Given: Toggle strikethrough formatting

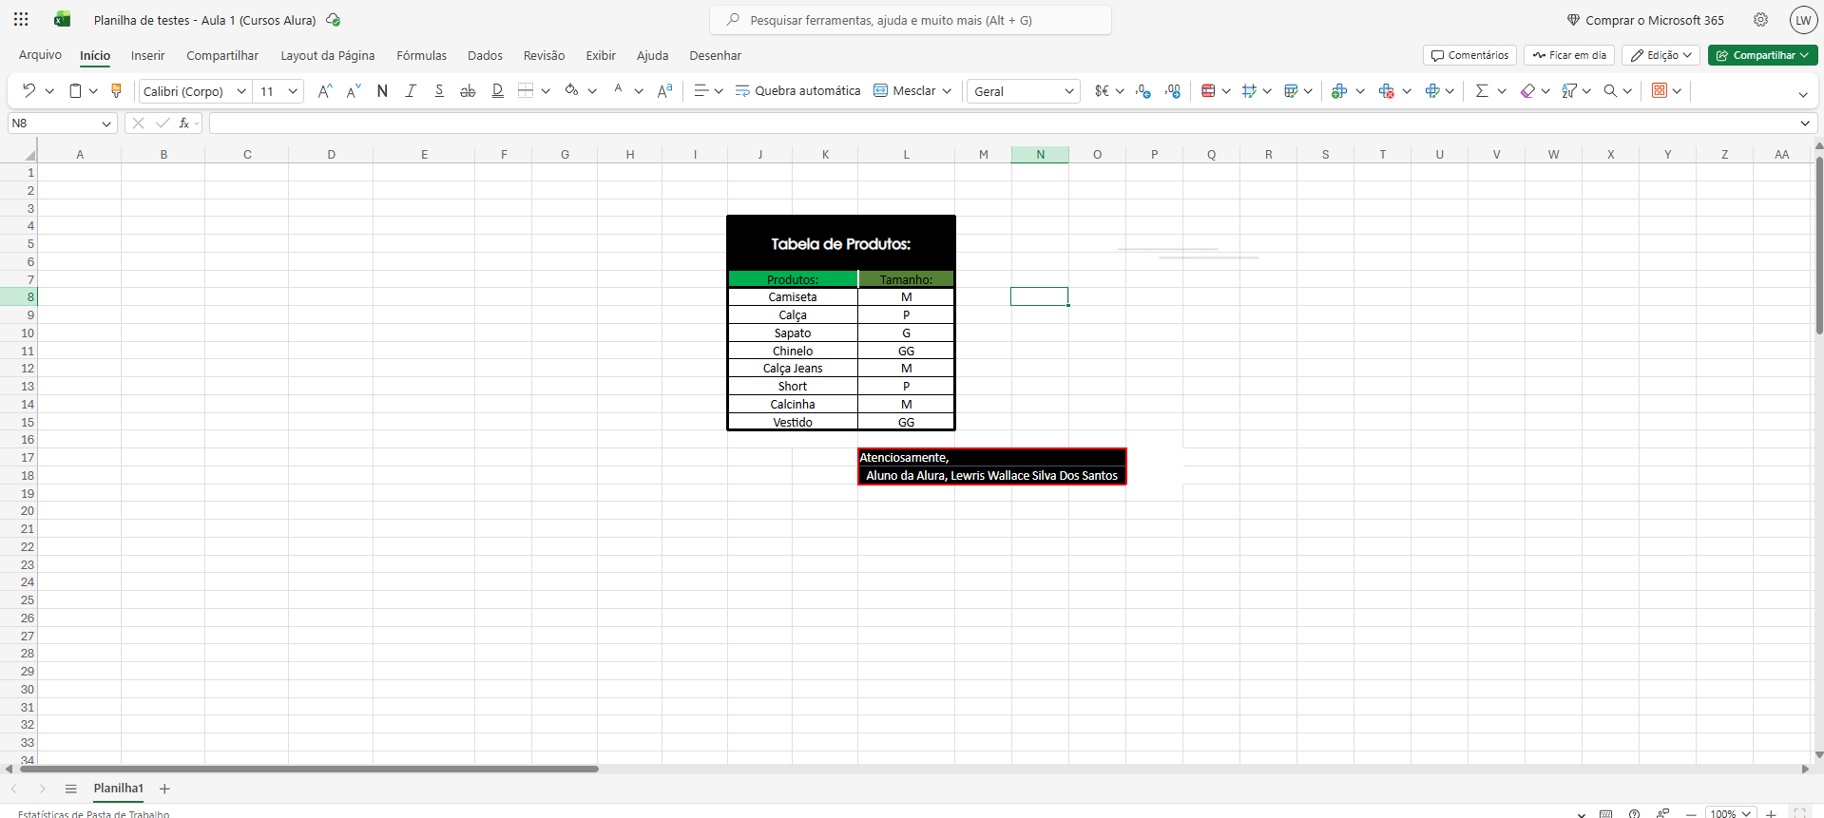Looking at the screenshot, I should pyautogui.click(x=468, y=90).
